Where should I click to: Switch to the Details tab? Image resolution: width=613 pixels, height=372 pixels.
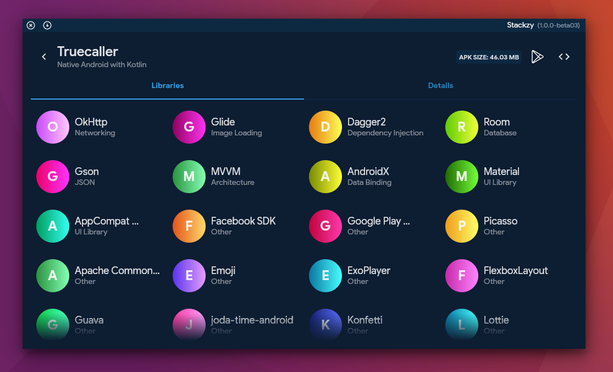440,85
